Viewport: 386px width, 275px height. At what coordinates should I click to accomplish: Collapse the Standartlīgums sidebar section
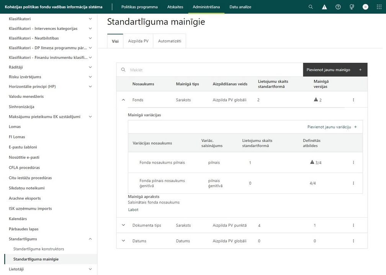(90, 239)
